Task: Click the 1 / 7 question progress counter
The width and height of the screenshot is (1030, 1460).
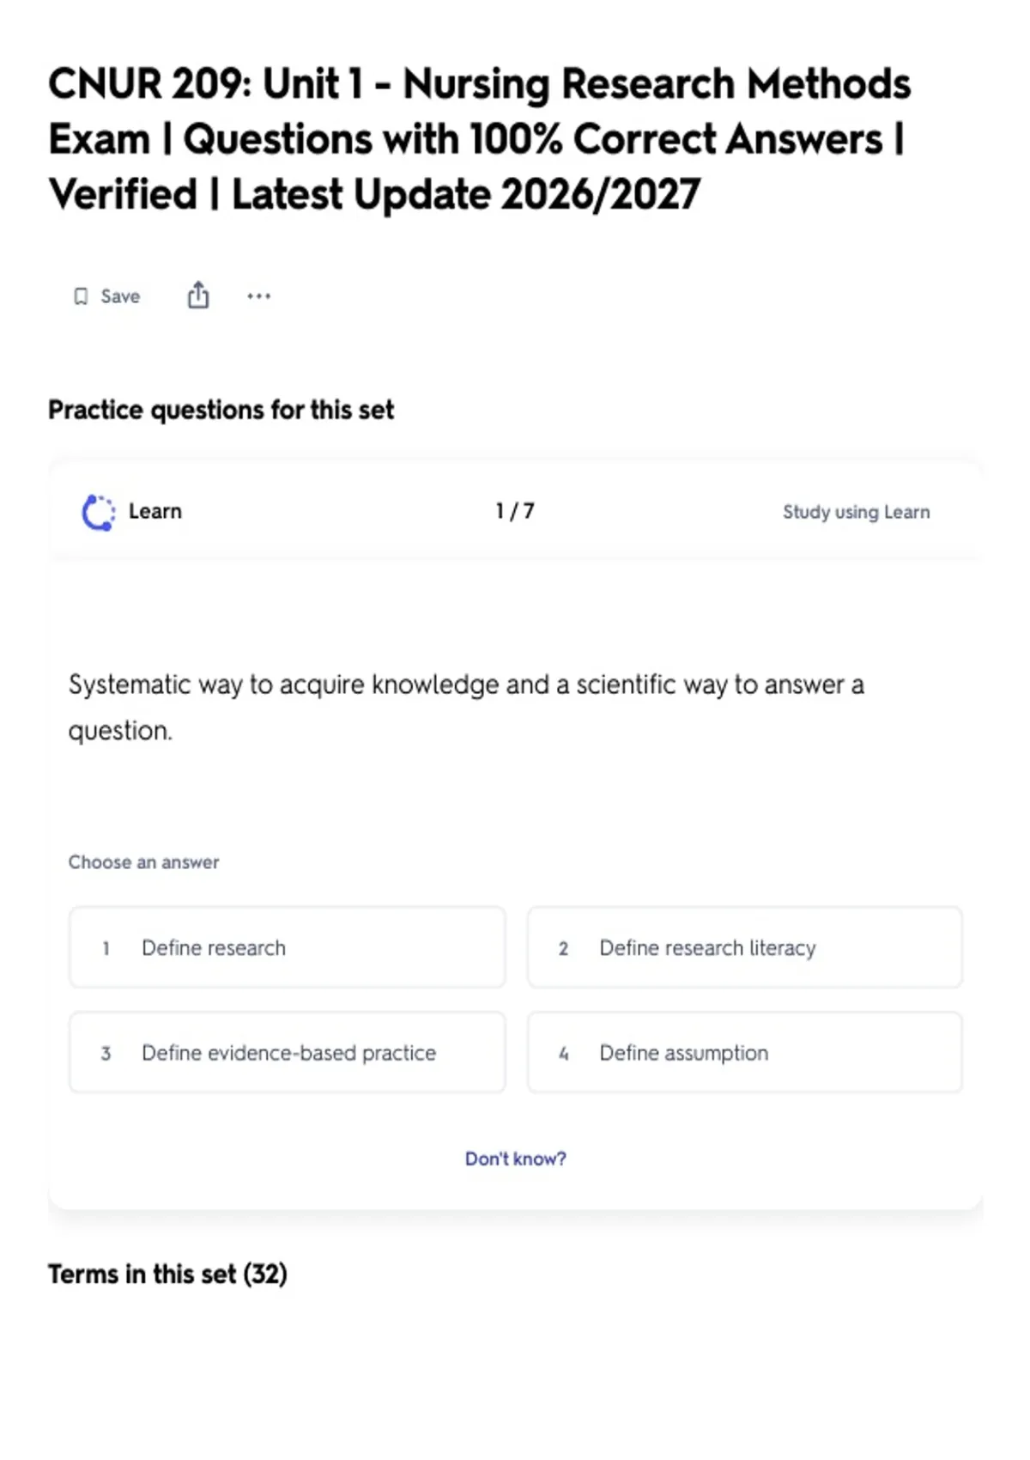Action: pos(515,511)
